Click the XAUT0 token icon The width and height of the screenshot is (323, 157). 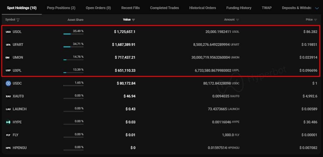click(8, 96)
